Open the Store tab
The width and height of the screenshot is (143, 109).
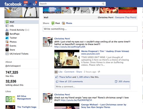[x=12, y=50]
